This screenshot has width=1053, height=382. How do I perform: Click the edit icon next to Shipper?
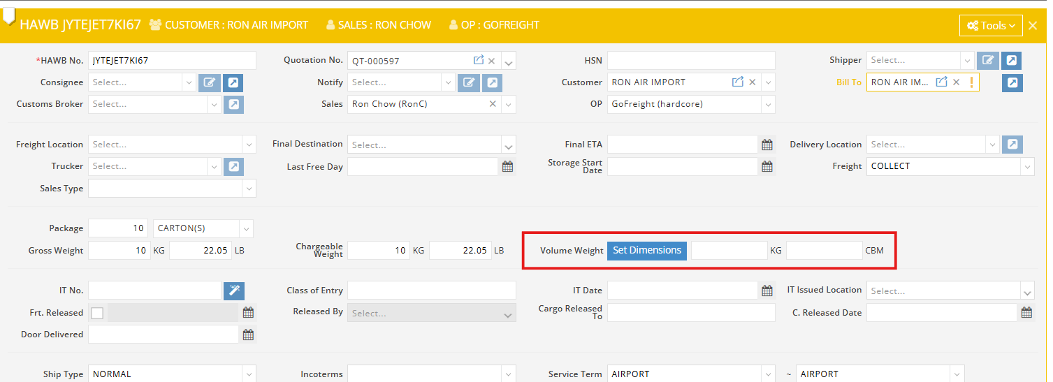pos(987,61)
